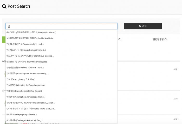
Task: Choose 인삼벤자민 Weeping fig suggestion
Action: [25, 85]
